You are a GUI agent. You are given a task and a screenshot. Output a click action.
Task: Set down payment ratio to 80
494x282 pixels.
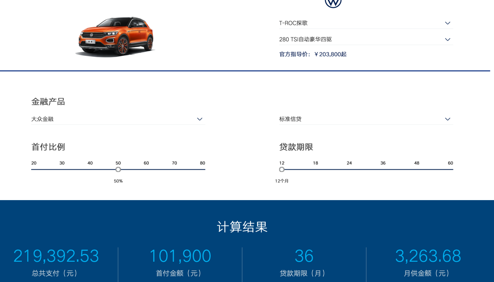pyautogui.click(x=203, y=163)
